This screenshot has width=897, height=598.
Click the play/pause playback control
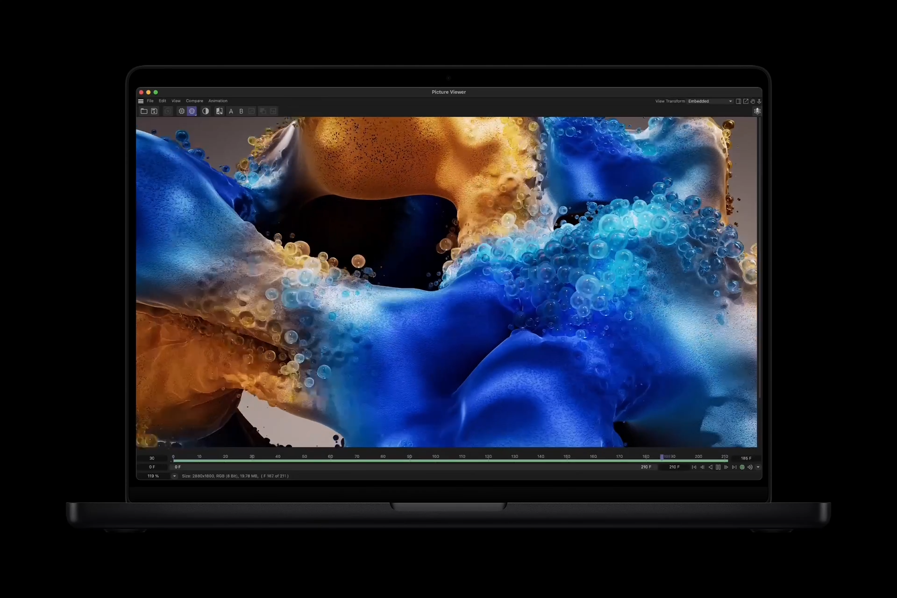pyautogui.click(x=718, y=467)
